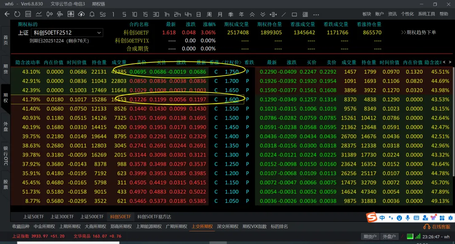Screen dimensions: 455x244
Task: Open the 银行OTC sidebar tab
Action: 5,156
